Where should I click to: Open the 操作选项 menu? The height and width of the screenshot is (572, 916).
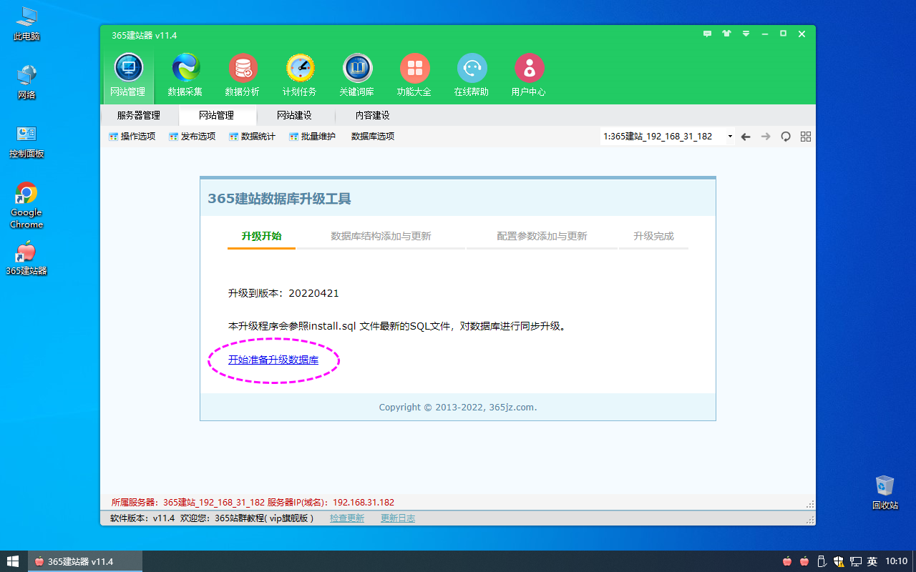(132, 137)
